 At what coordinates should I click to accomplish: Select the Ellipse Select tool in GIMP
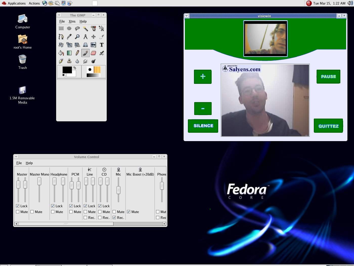click(x=69, y=29)
